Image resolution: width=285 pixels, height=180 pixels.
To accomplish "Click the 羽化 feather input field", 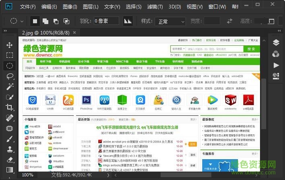I will click(x=106, y=21).
